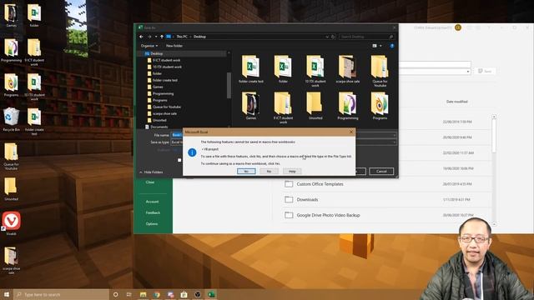Open Windows Start menu
Image resolution: width=534 pixels, height=300 pixels.
tap(7, 294)
